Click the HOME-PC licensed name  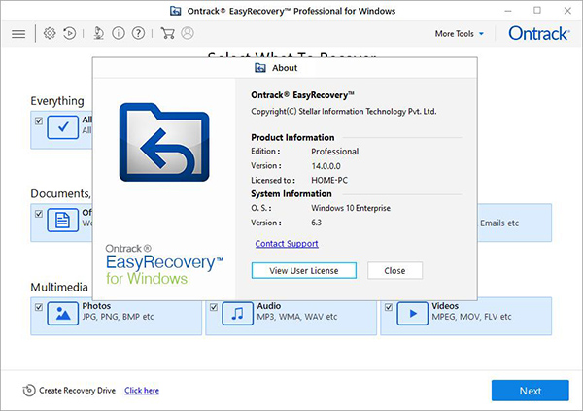click(329, 181)
